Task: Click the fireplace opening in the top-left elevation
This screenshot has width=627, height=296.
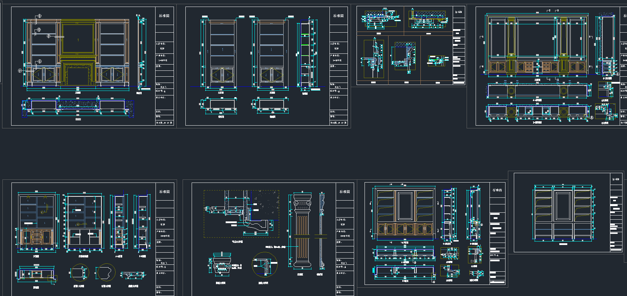Action: pos(78,76)
